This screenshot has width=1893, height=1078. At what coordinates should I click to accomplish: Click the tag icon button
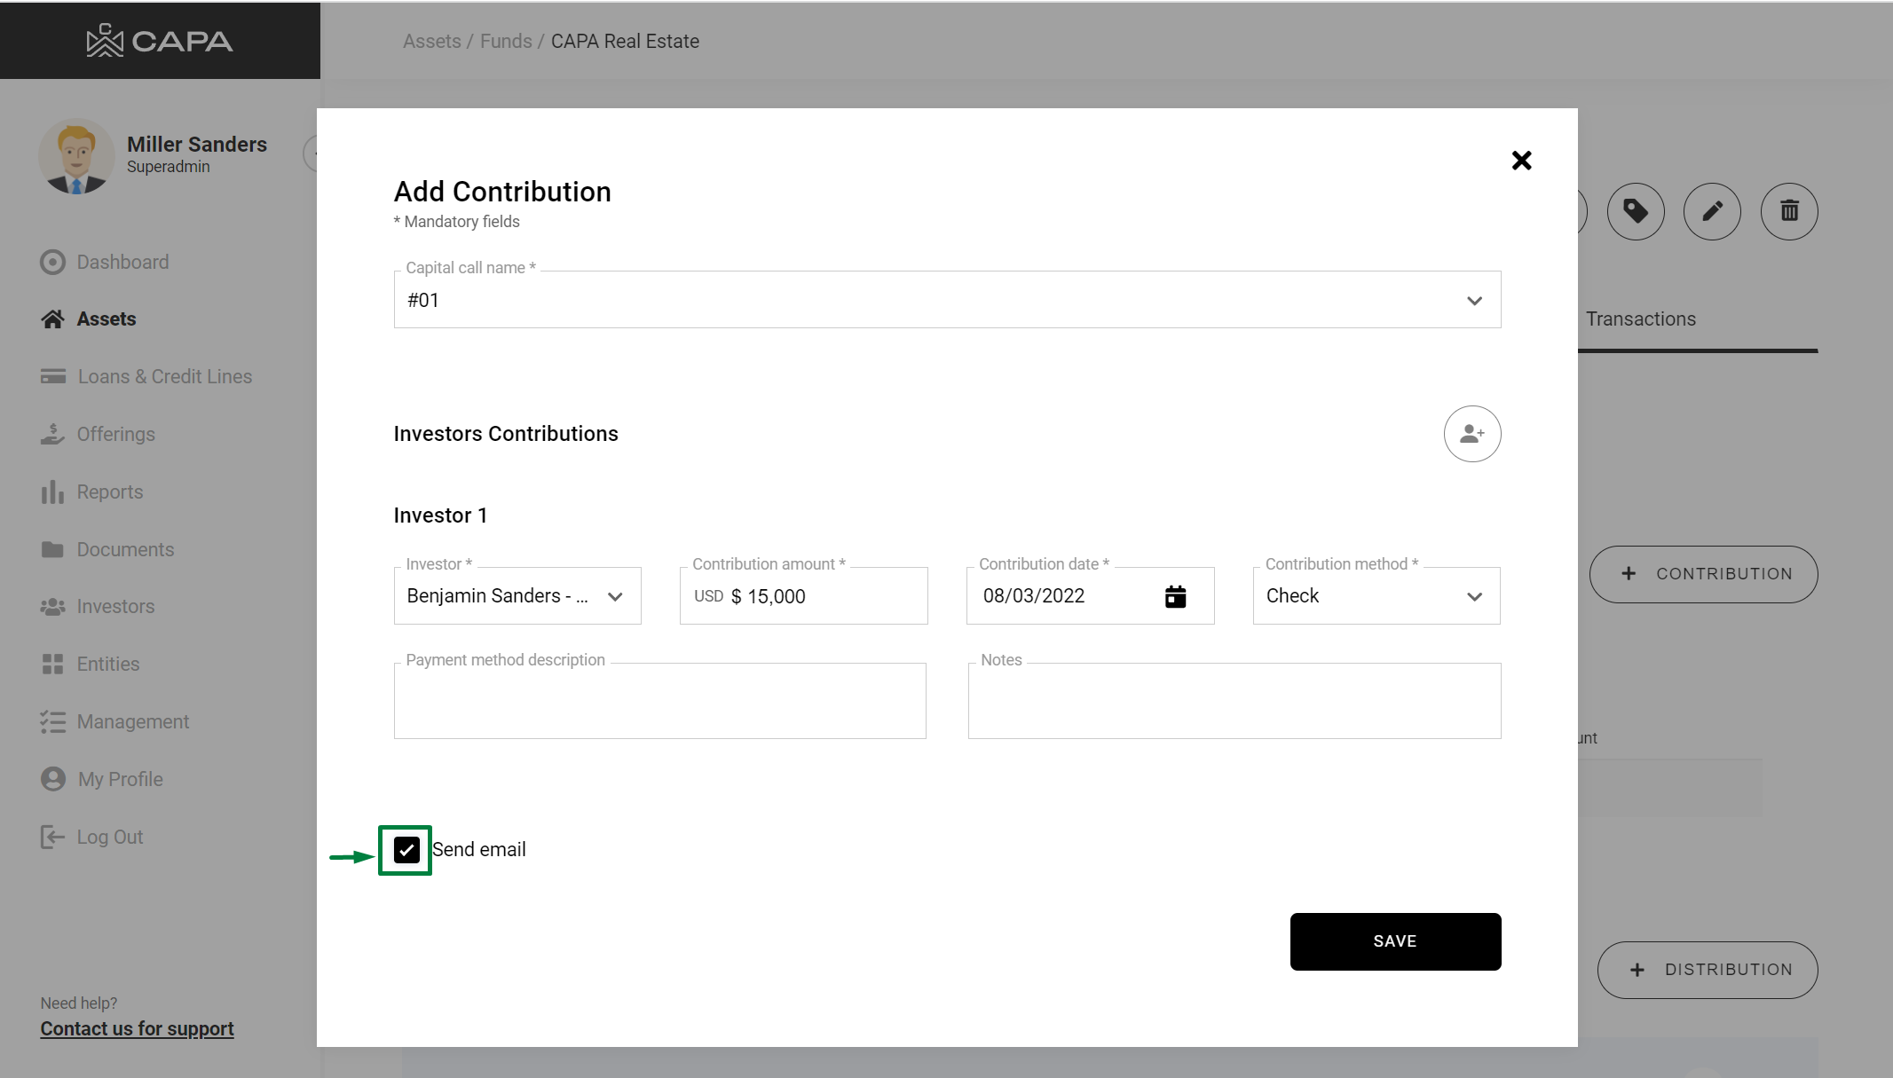pos(1635,211)
